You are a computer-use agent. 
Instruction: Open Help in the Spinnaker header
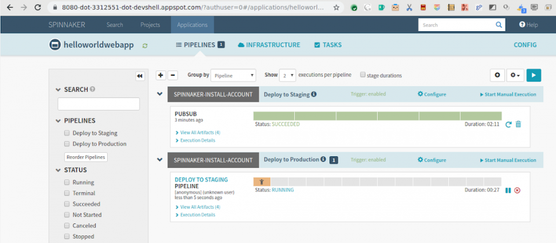pyautogui.click(x=528, y=25)
